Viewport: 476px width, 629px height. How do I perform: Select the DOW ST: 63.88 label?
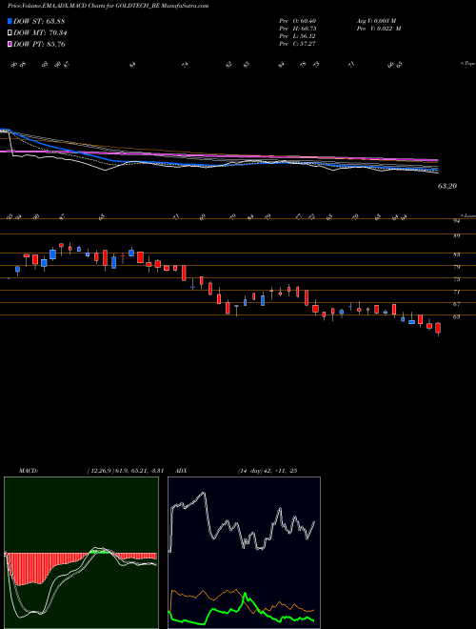(39, 21)
